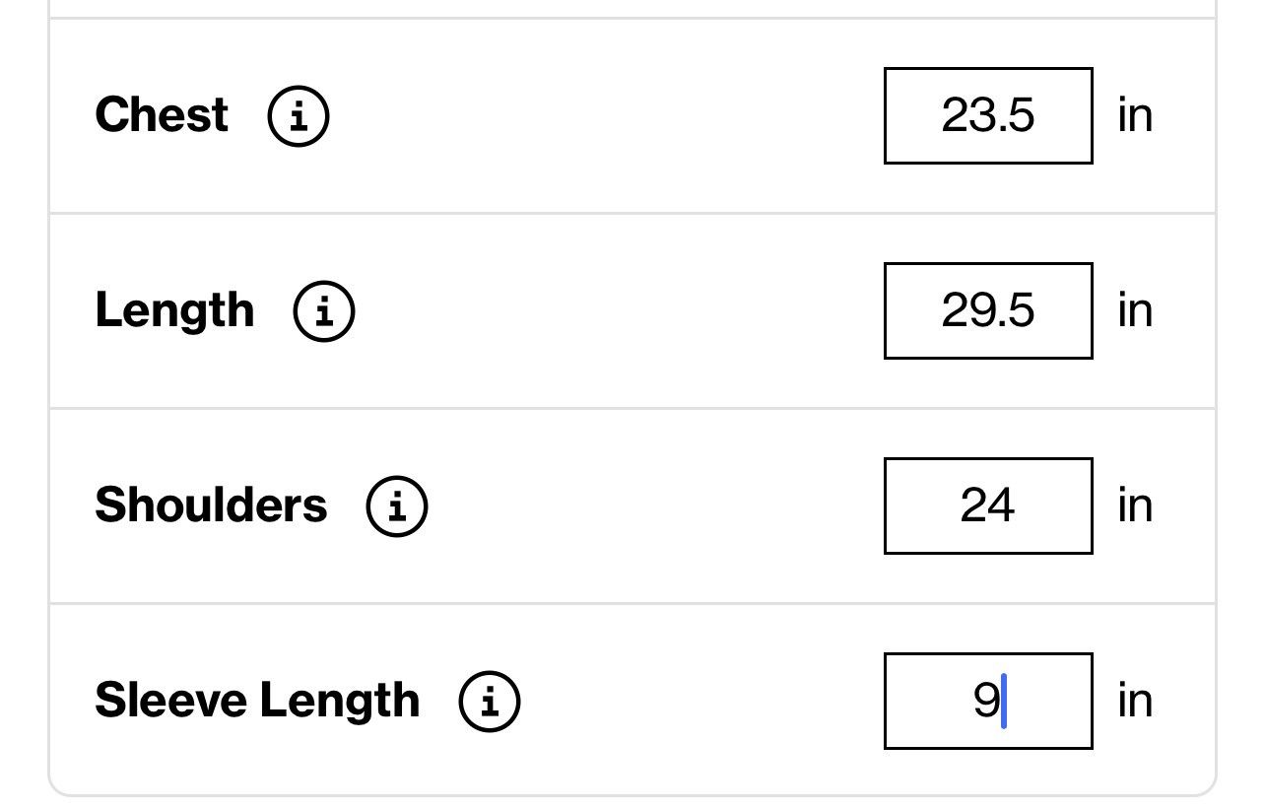1265x809 pixels.
Task: Tap the Shoulders info icon
Action: pos(397,506)
